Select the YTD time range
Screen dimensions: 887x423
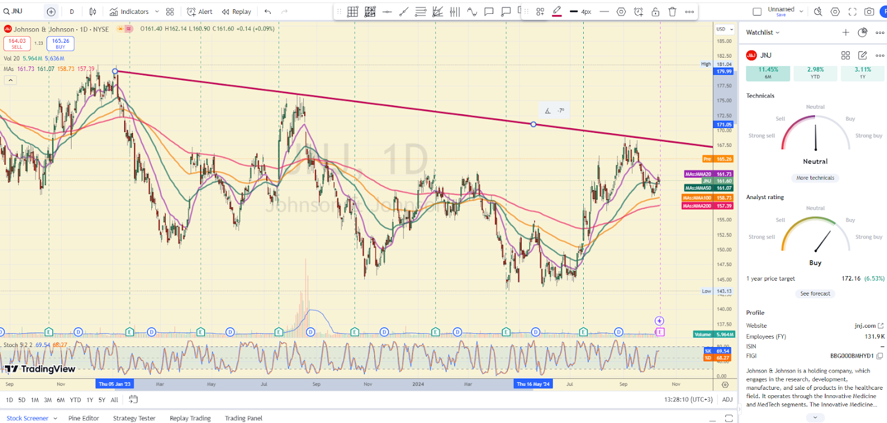(75, 400)
